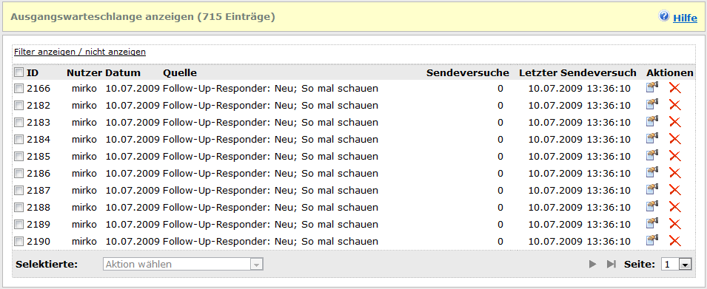Screen dimensions: 707x289
Task: Go to next page arrow
Action: click(593, 265)
